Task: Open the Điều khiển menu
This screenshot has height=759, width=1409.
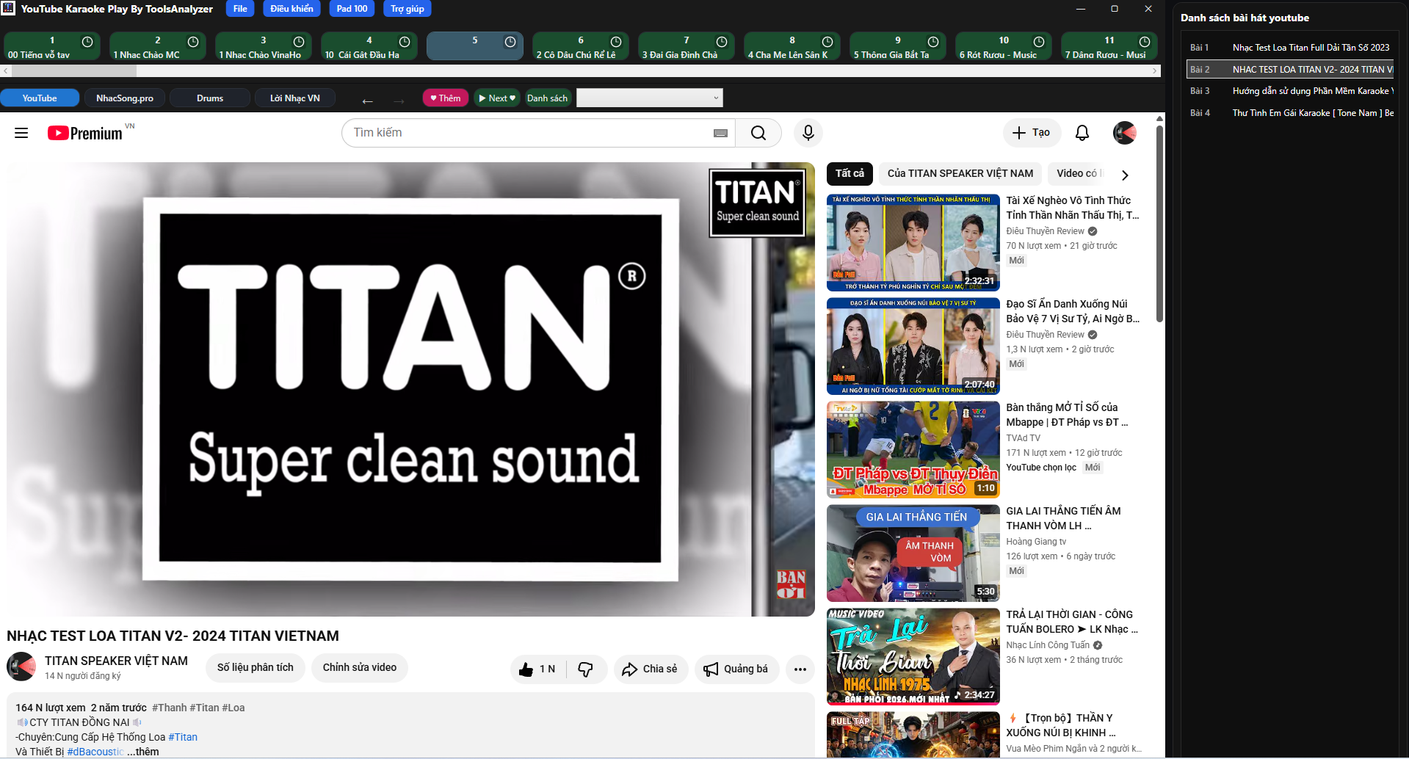Action: click(291, 9)
